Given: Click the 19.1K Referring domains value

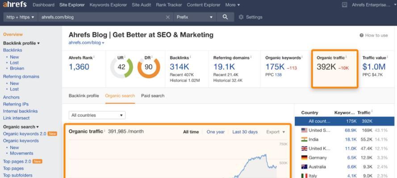Looking at the screenshot, I should coord(224,67).
